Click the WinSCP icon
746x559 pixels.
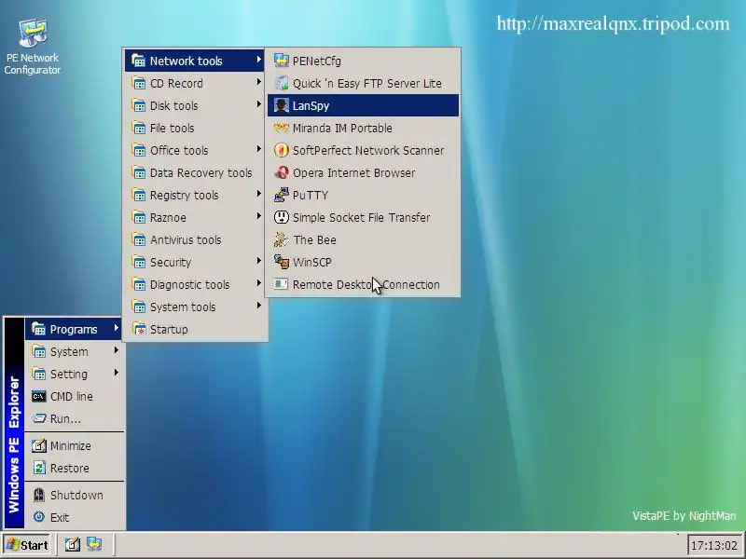[282, 262]
